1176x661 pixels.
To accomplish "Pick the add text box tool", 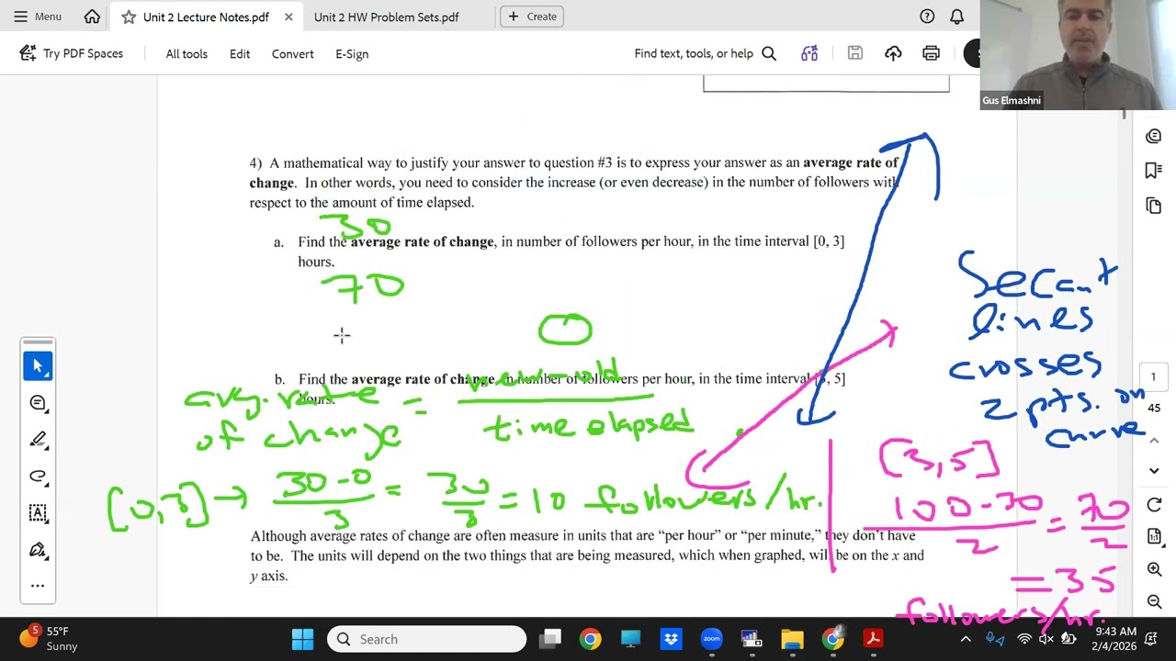I will tap(38, 513).
